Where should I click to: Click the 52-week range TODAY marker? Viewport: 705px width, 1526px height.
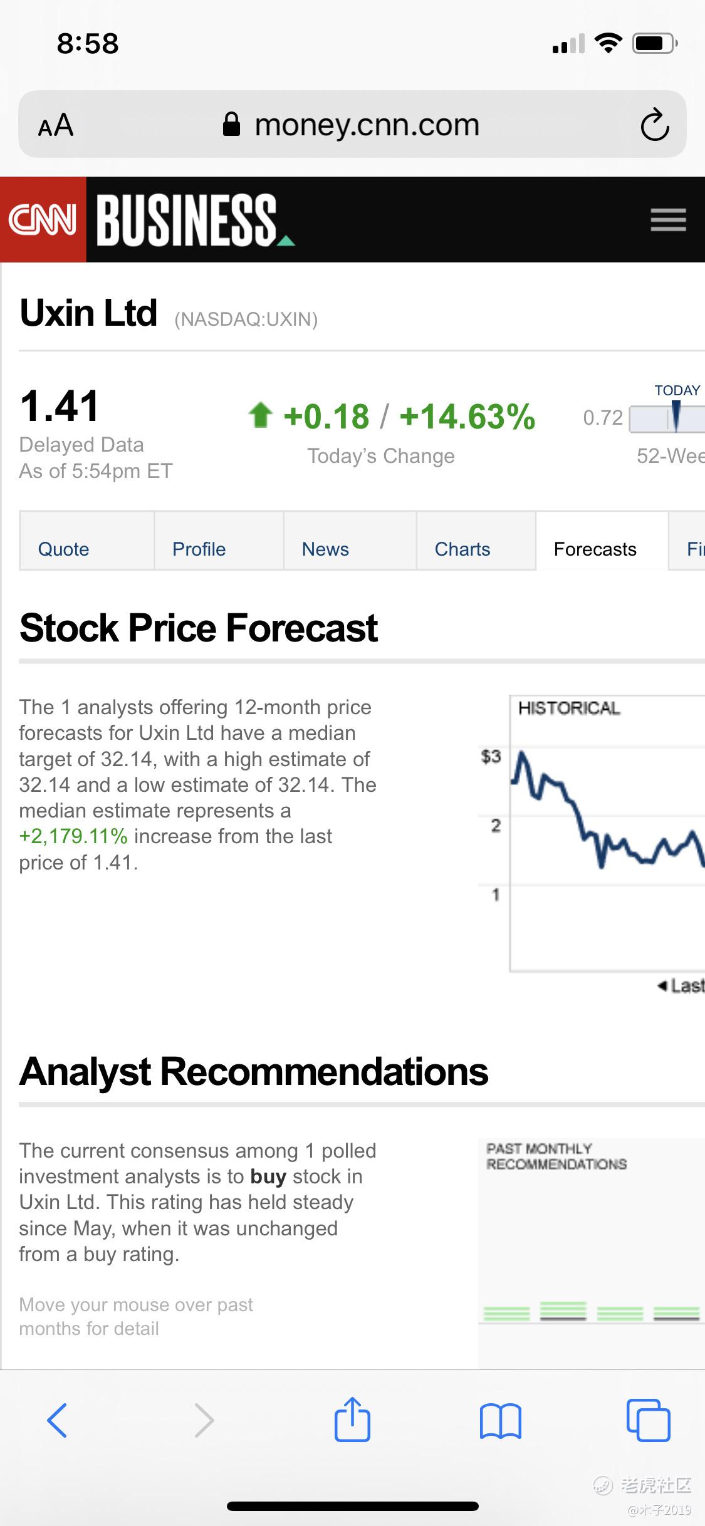tap(676, 416)
